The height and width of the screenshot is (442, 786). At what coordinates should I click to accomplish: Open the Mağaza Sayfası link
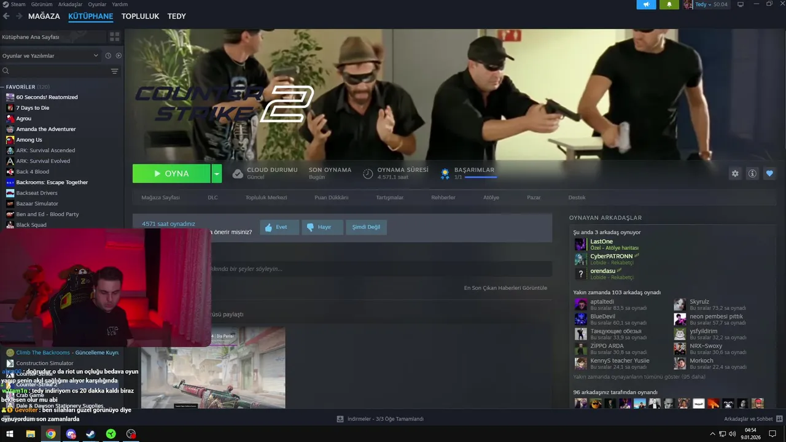pyautogui.click(x=161, y=198)
